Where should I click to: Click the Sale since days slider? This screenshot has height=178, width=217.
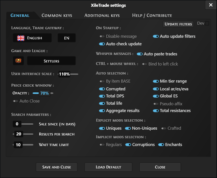coord(23,124)
